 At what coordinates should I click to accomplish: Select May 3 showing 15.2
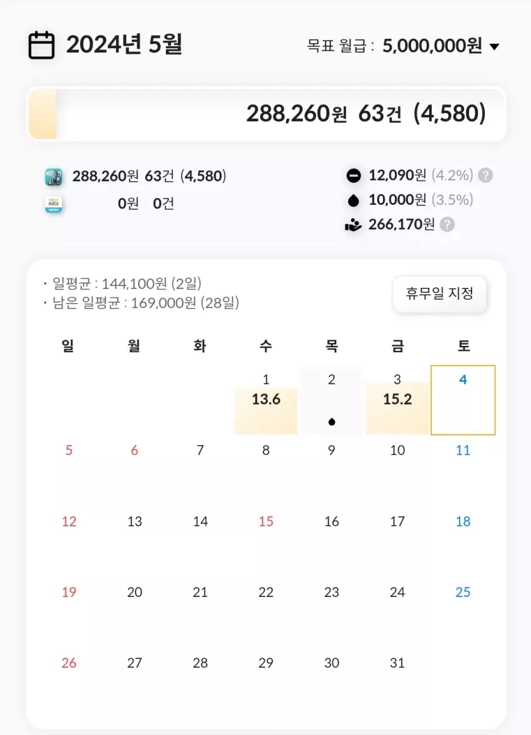point(397,401)
